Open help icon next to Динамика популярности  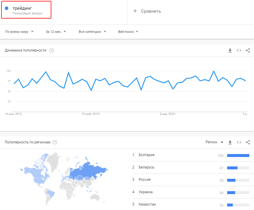[52, 50]
